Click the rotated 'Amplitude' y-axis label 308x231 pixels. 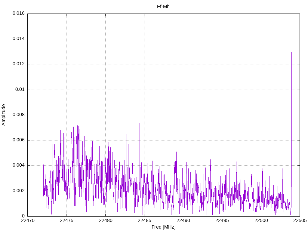point(4,115)
